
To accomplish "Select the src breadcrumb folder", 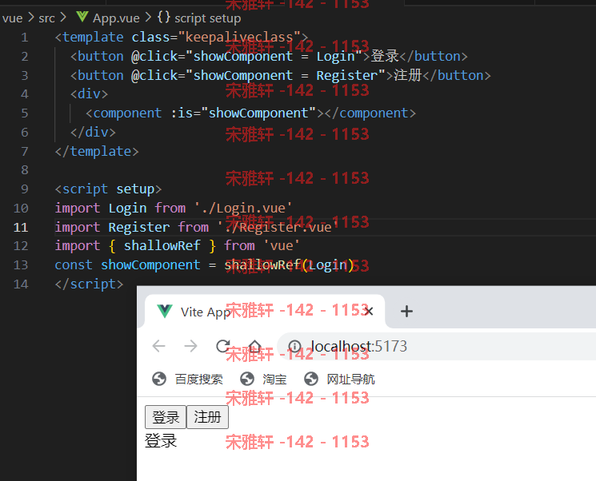I will (46, 18).
